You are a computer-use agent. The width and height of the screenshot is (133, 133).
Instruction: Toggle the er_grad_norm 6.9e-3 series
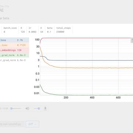click(x=13, y=60)
